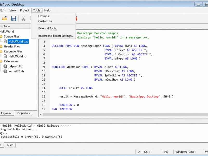The image size is (208, 156).
Task: Select the HelloWorld project root node
Action: click(7, 31)
